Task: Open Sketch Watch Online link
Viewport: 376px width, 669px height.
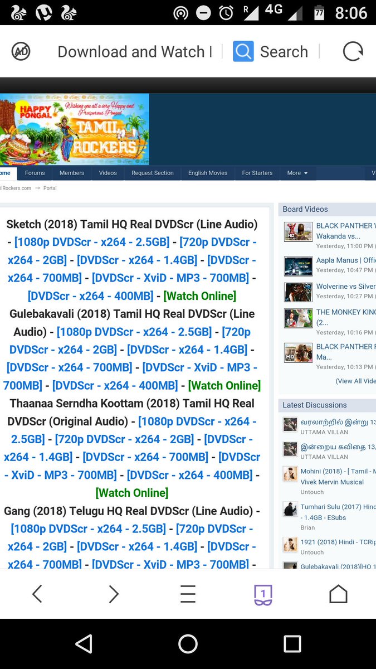Action: coord(199,296)
